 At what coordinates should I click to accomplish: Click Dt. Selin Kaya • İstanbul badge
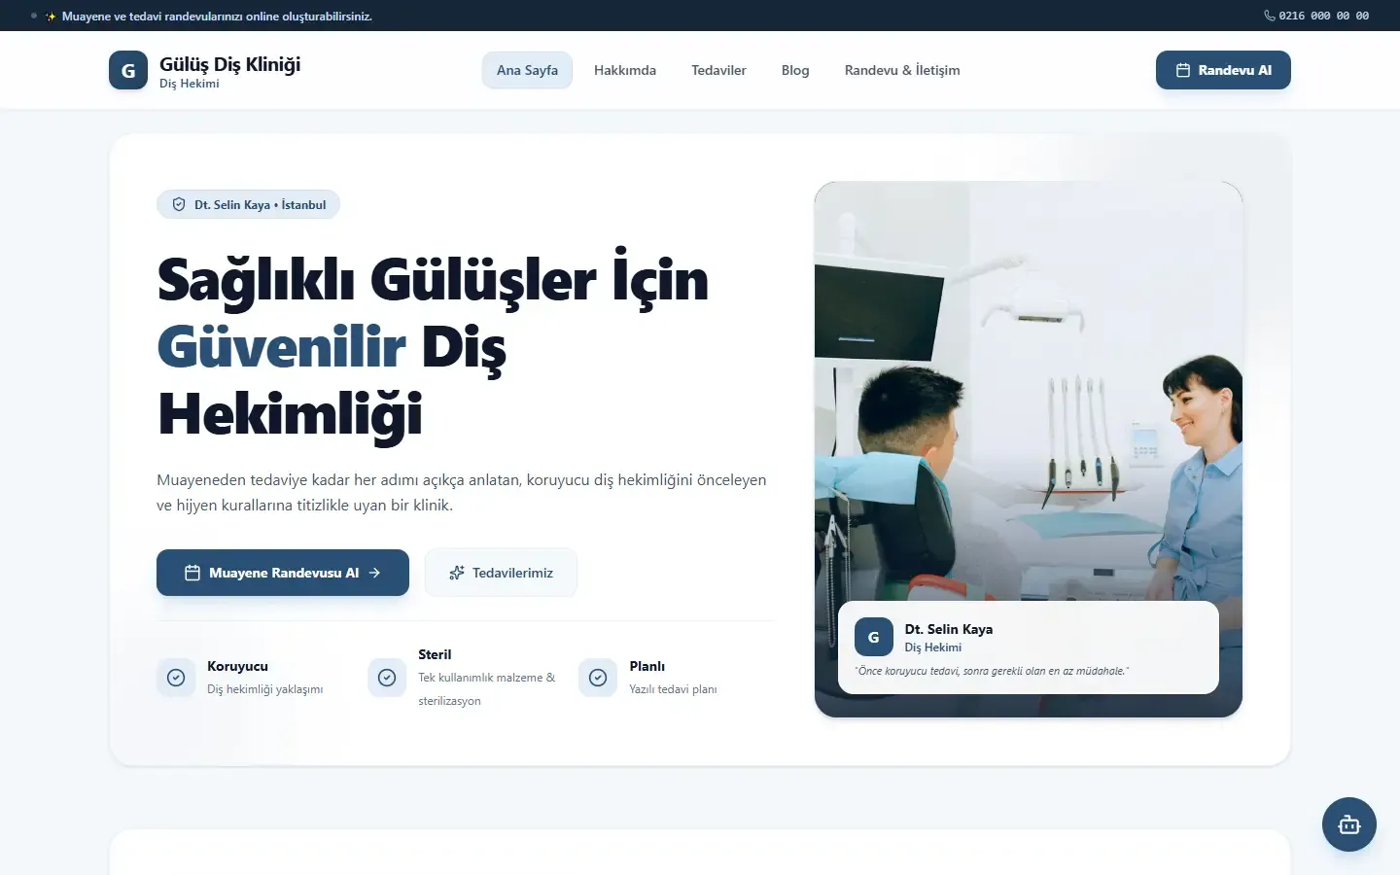click(x=249, y=204)
